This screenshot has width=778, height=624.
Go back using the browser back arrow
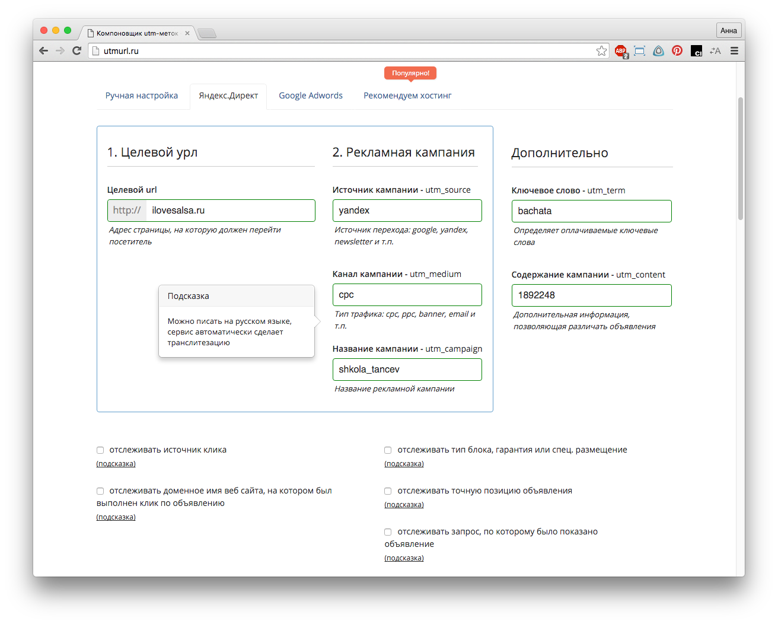click(43, 51)
